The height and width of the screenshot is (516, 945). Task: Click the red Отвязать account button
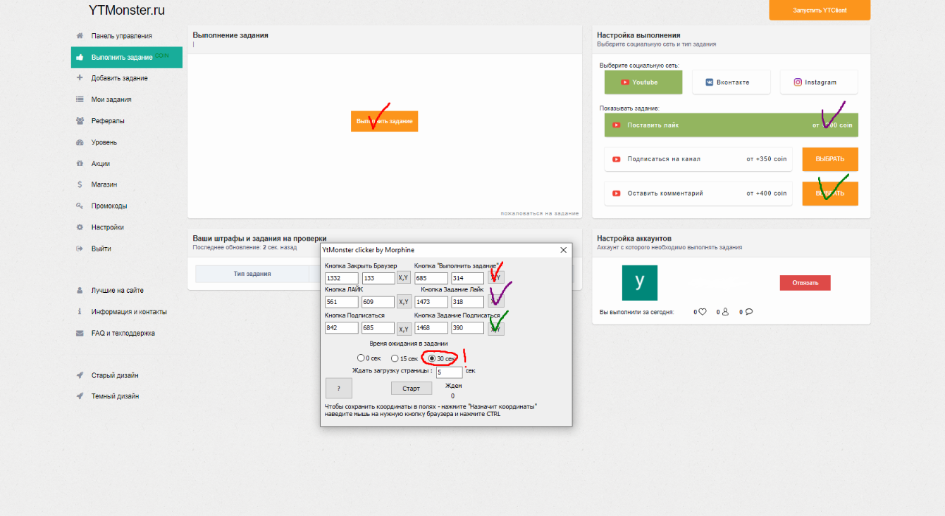pos(805,283)
